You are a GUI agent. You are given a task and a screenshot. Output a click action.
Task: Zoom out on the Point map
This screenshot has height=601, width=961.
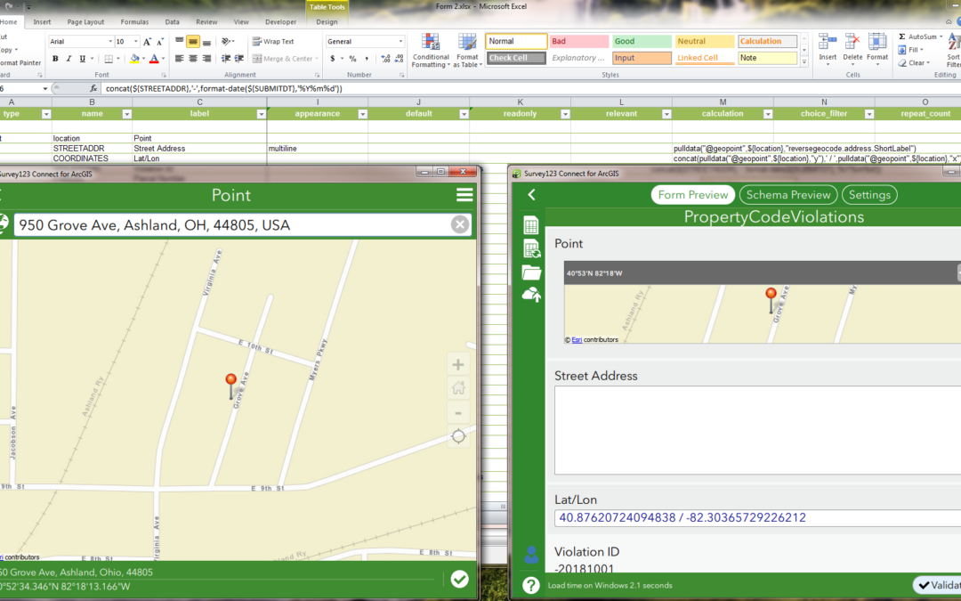(458, 413)
